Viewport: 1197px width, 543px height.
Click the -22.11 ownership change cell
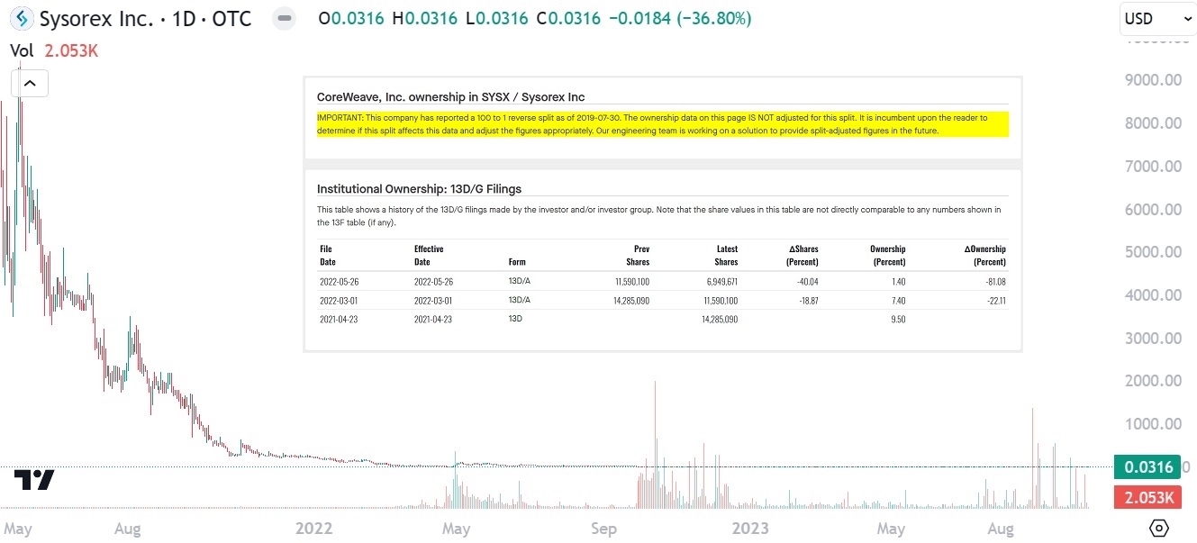(x=995, y=300)
